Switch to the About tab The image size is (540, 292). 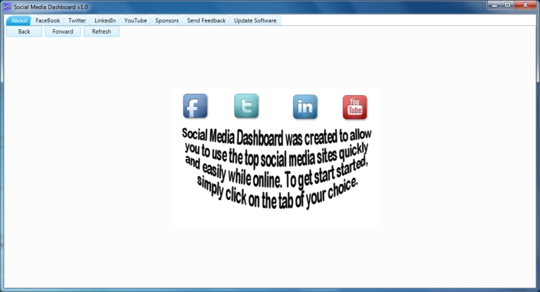[x=19, y=21]
